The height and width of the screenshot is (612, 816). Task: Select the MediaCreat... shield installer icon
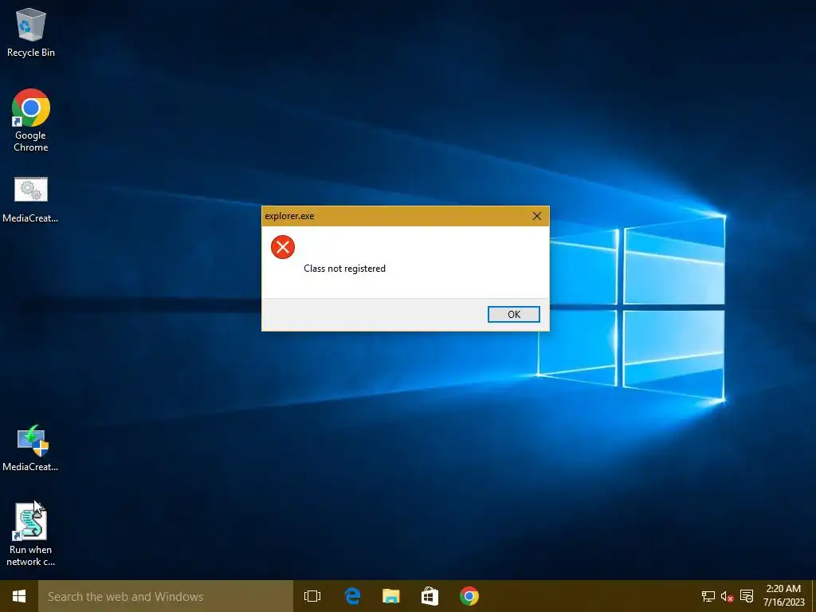pos(30,448)
